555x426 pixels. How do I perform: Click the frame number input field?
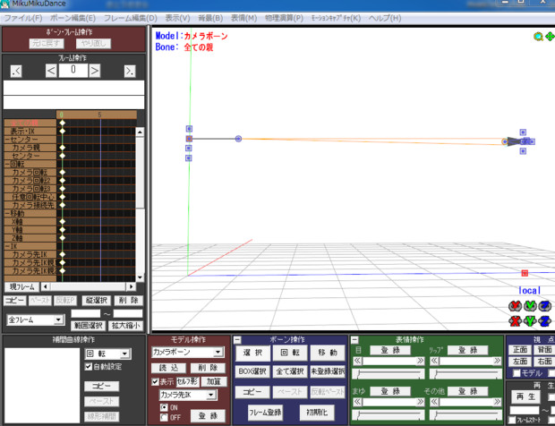[x=73, y=70]
